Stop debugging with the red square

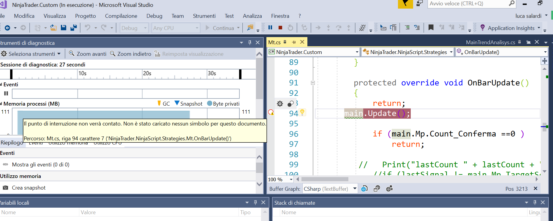[x=280, y=28]
